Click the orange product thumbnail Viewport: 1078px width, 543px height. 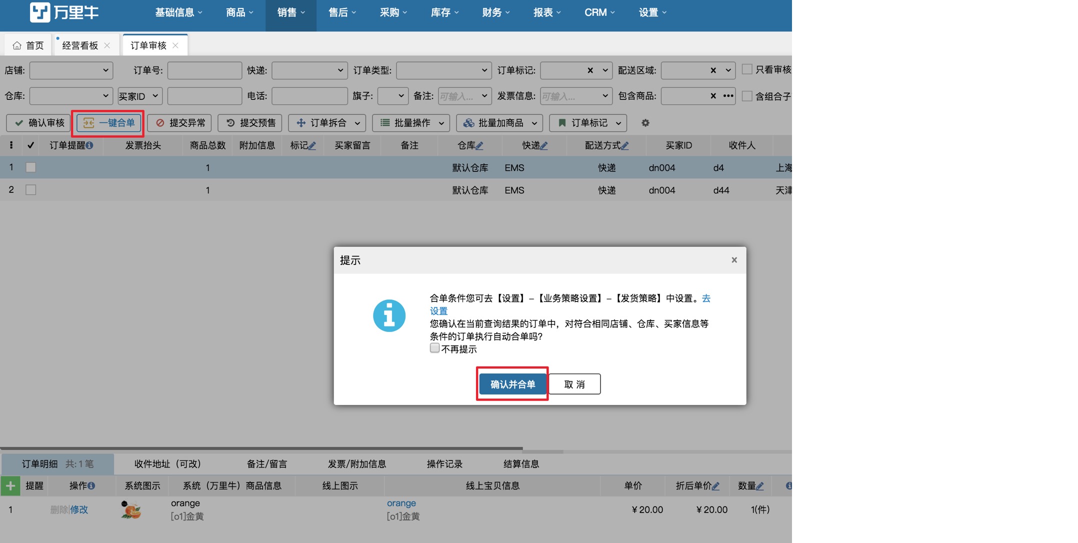[131, 510]
